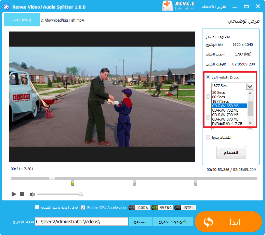Click the resolution value 1920 x 1040
The height and width of the screenshot is (235, 265).
(243, 45)
